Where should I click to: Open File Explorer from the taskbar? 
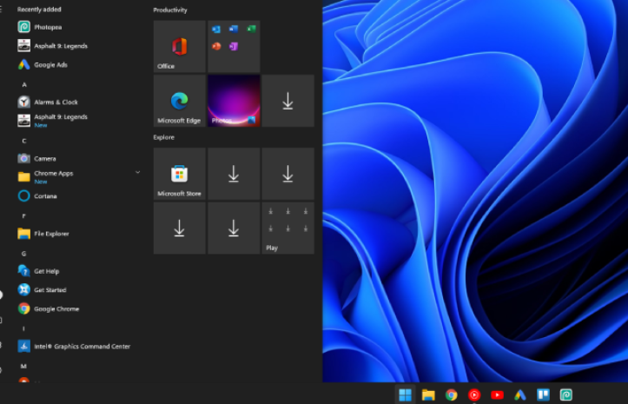[x=428, y=394]
